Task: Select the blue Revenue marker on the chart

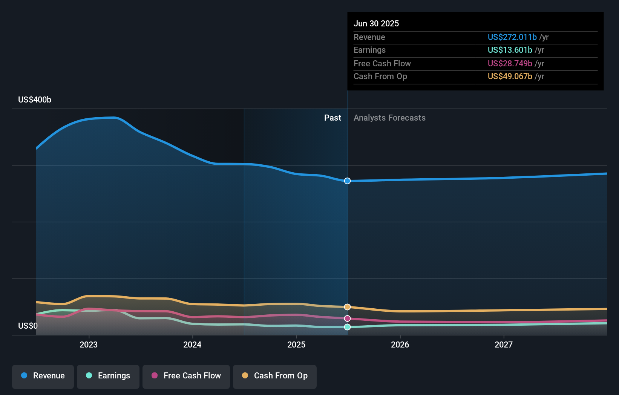Action: coord(347,181)
